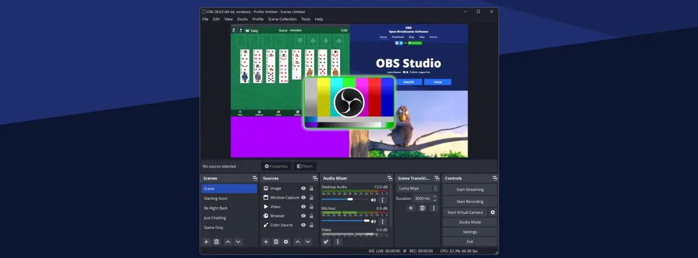Open the Docks menu

pyautogui.click(x=243, y=19)
